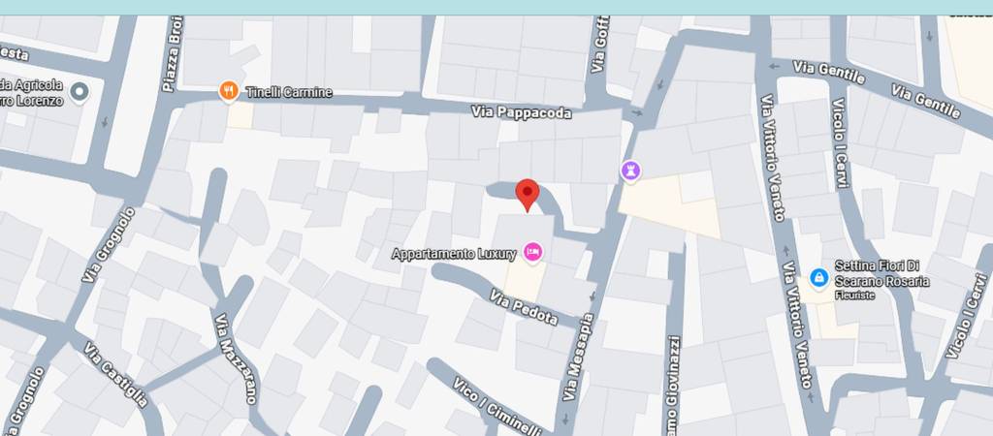
Task: Click the red location pin marker
Action: point(527,195)
